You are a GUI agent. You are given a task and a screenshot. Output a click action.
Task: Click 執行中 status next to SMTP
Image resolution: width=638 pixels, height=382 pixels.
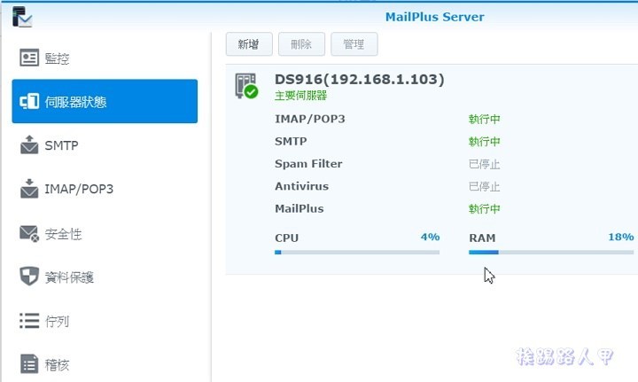484,142
